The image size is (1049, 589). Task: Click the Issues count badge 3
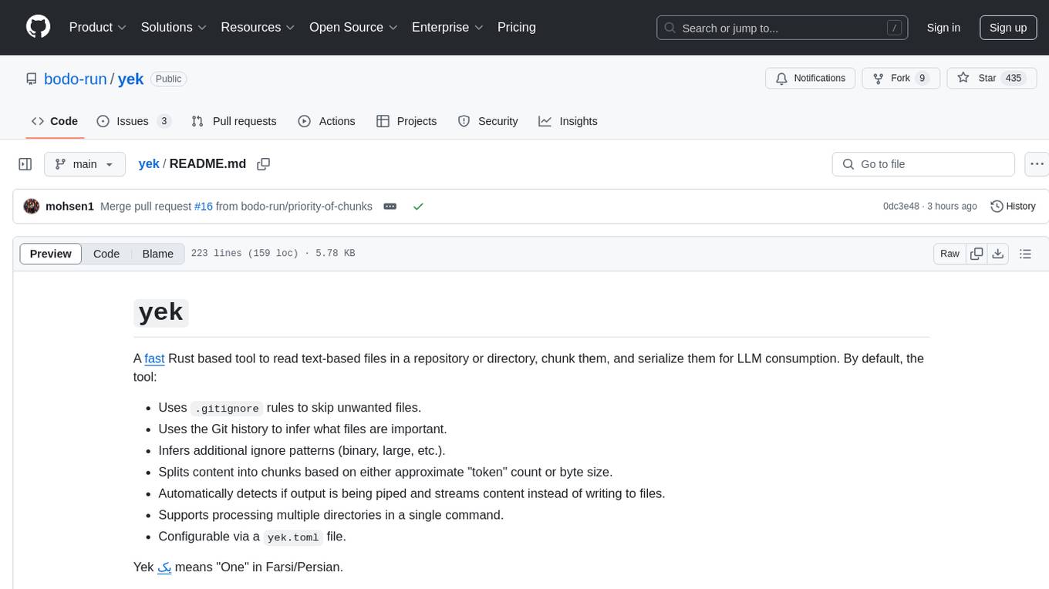coord(164,121)
